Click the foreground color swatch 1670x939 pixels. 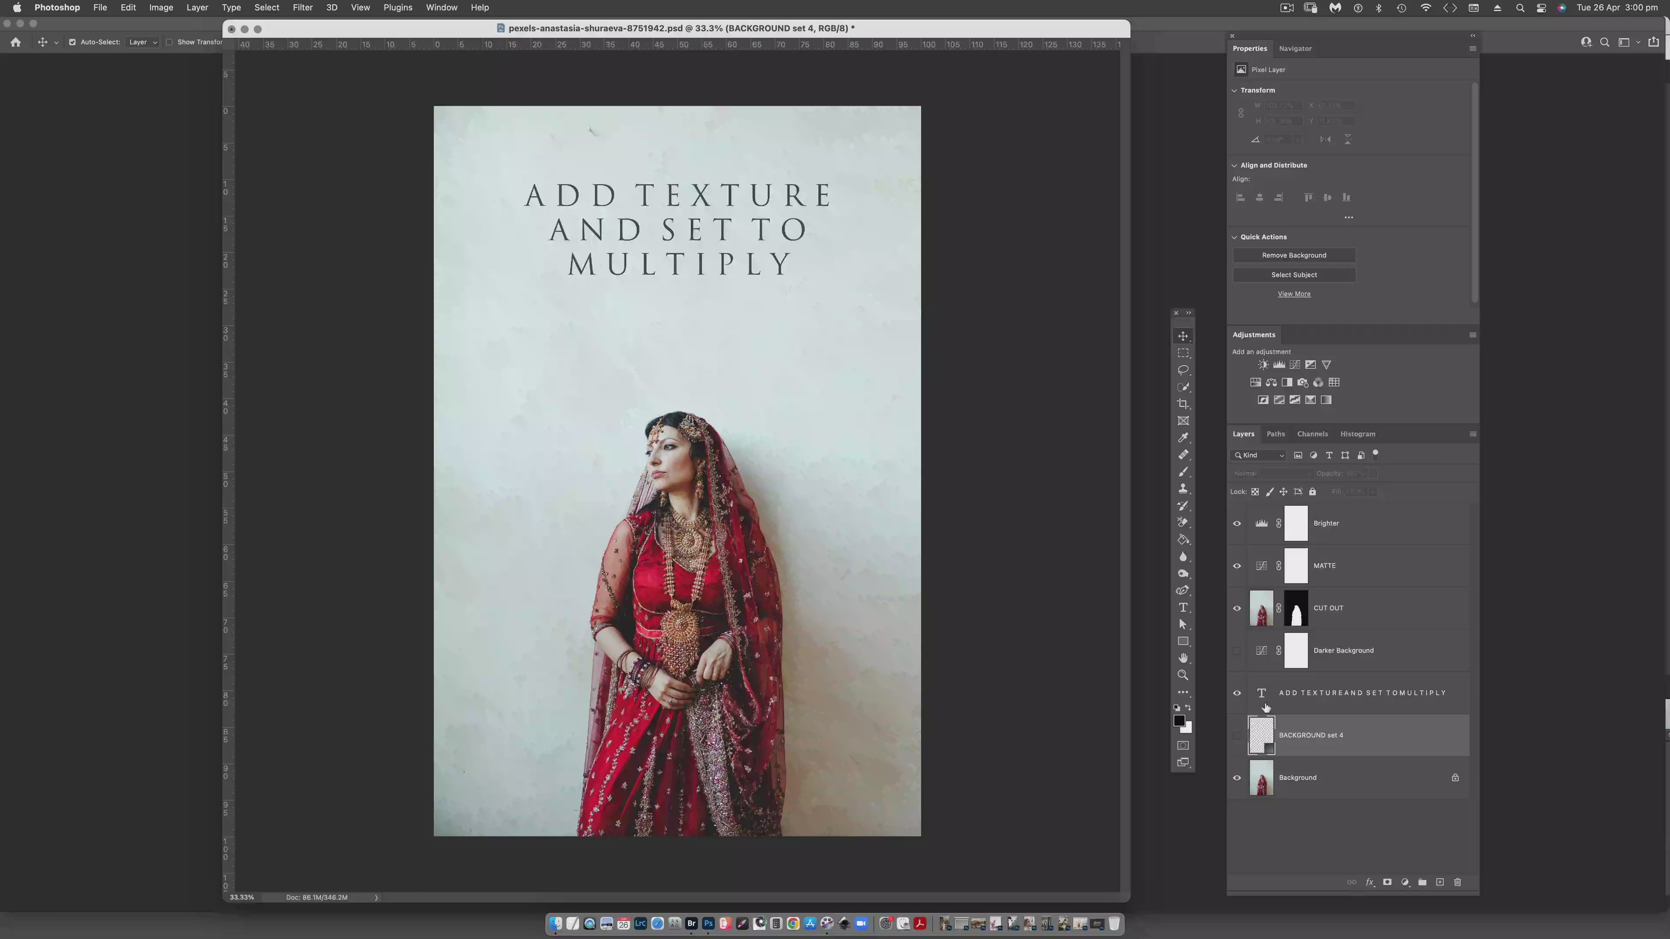1179,721
